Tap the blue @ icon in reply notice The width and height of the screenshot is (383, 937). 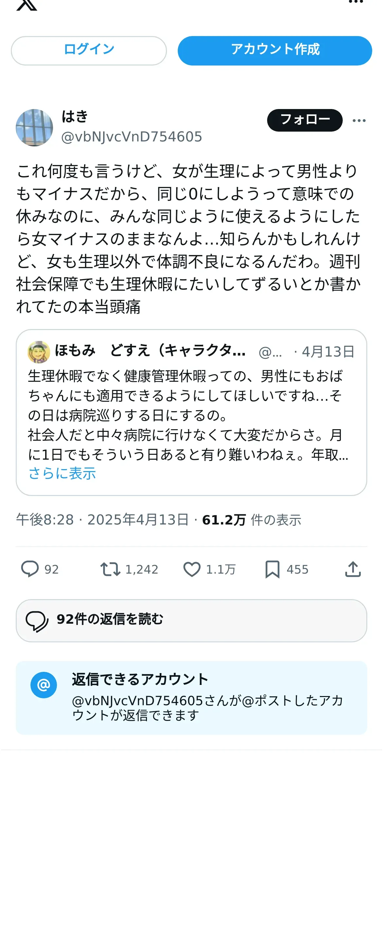click(44, 685)
